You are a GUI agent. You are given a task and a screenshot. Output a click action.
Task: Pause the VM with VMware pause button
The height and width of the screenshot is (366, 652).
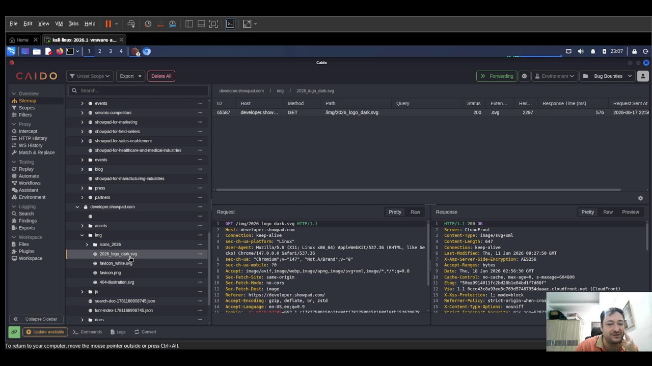(108, 24)
